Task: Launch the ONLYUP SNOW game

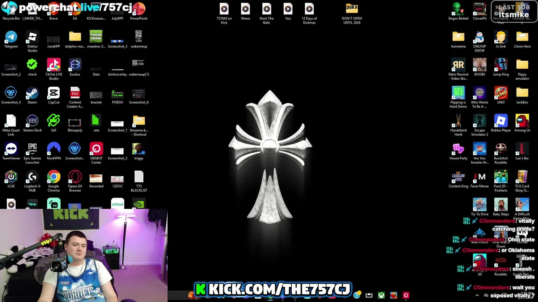Action: pyautogui.click(x=480, y=42)
